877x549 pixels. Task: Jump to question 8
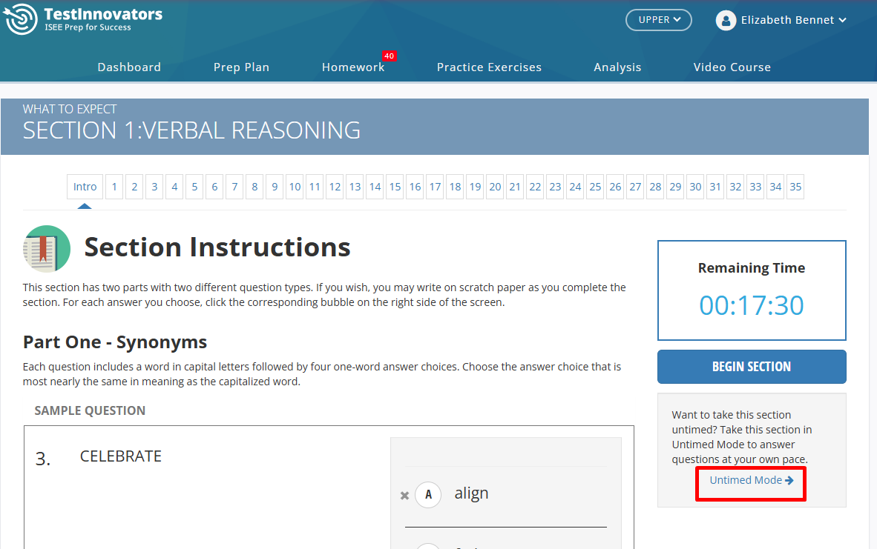tap(254, 187)
